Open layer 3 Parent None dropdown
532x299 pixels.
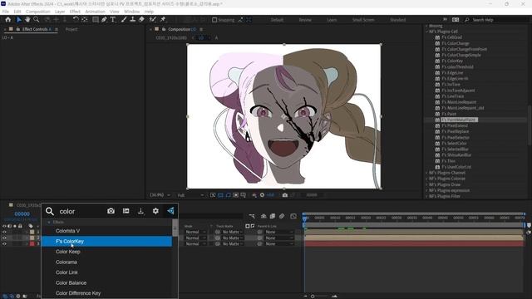tap(278, 243)
